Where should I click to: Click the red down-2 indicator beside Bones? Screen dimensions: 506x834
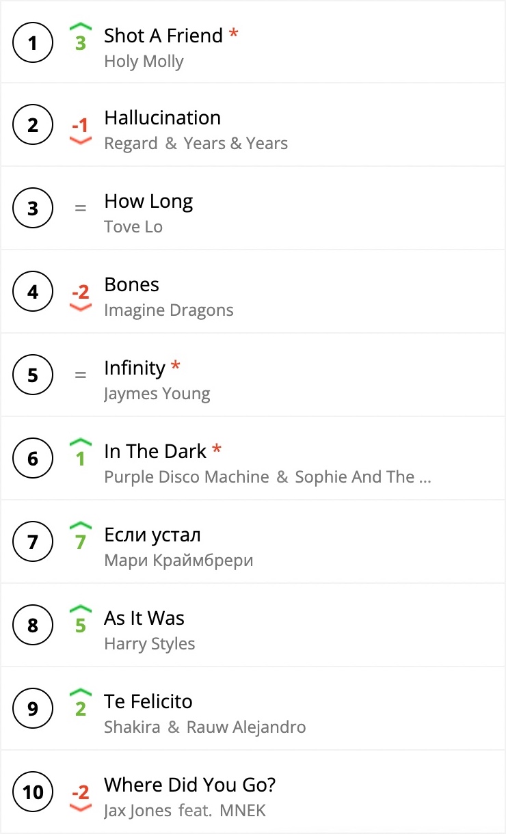click(81, 297)
